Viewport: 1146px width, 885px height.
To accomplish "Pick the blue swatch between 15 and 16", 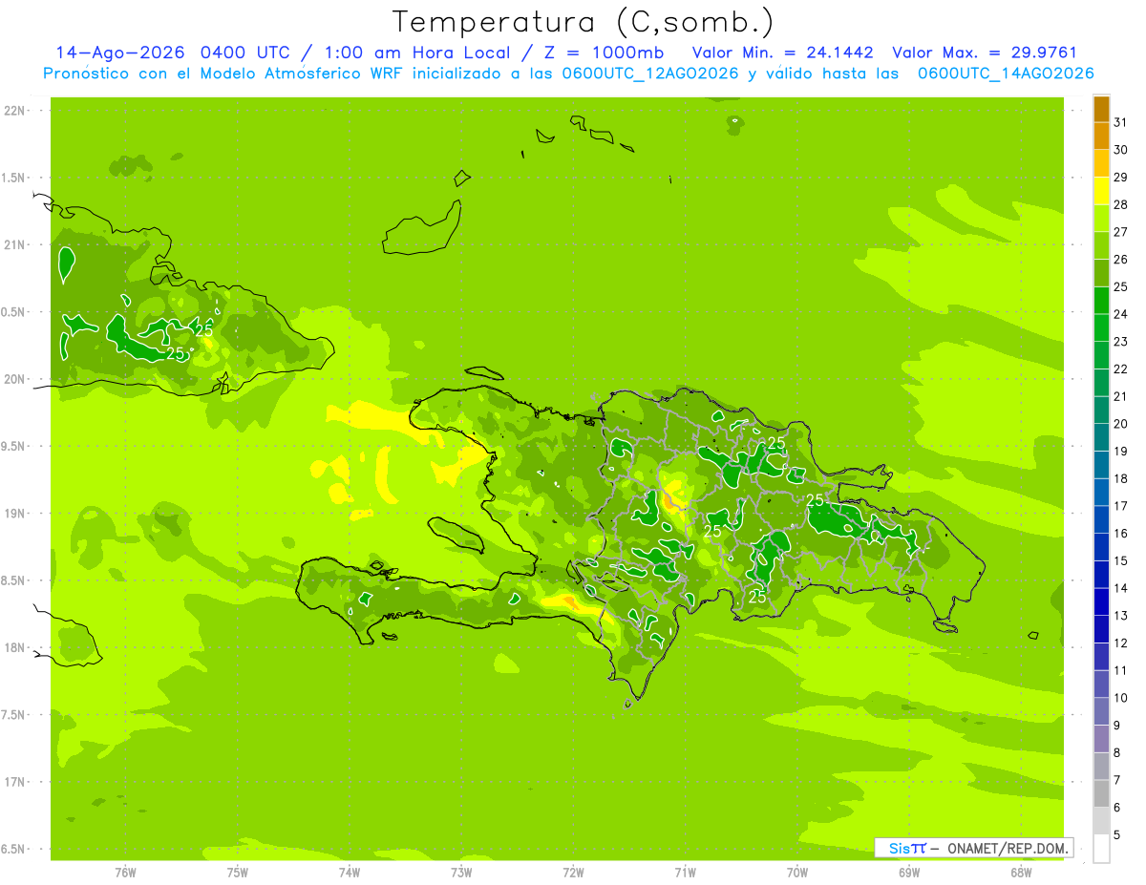I will coord(1101,548).
